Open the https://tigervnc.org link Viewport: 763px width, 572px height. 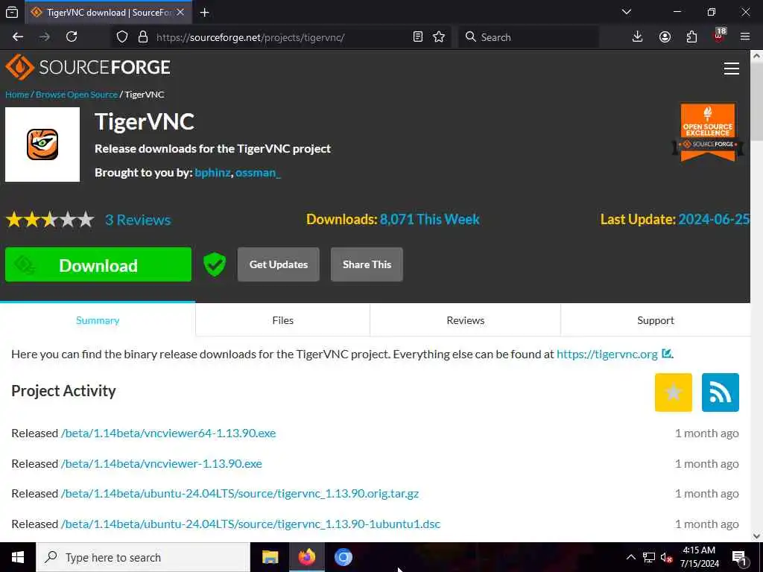tap(607, 354)
